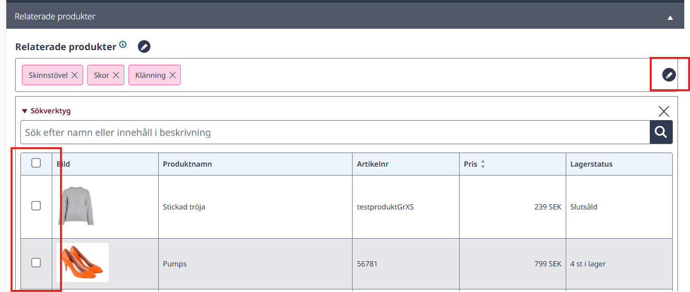
Task: Click the pencil icon inside the tag field
Action: [669, 75]
